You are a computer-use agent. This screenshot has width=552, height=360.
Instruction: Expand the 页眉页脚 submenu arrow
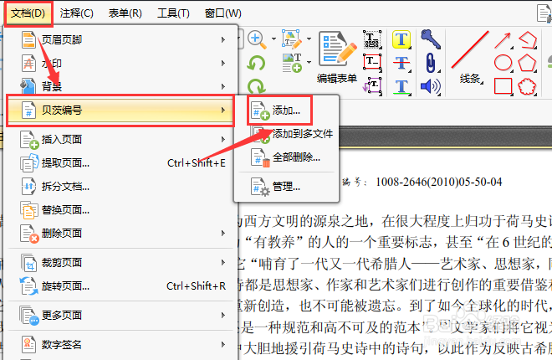pos(222,40)
